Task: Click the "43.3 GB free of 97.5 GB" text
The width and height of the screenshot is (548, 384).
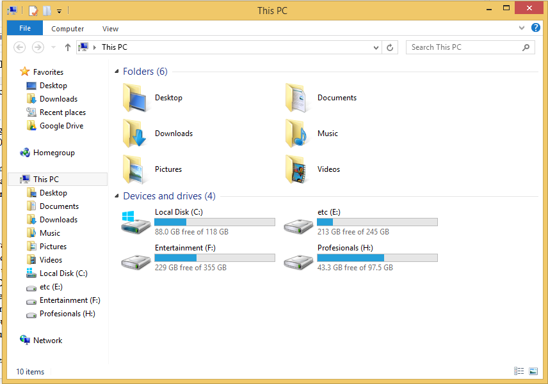Action: point(355,268)
